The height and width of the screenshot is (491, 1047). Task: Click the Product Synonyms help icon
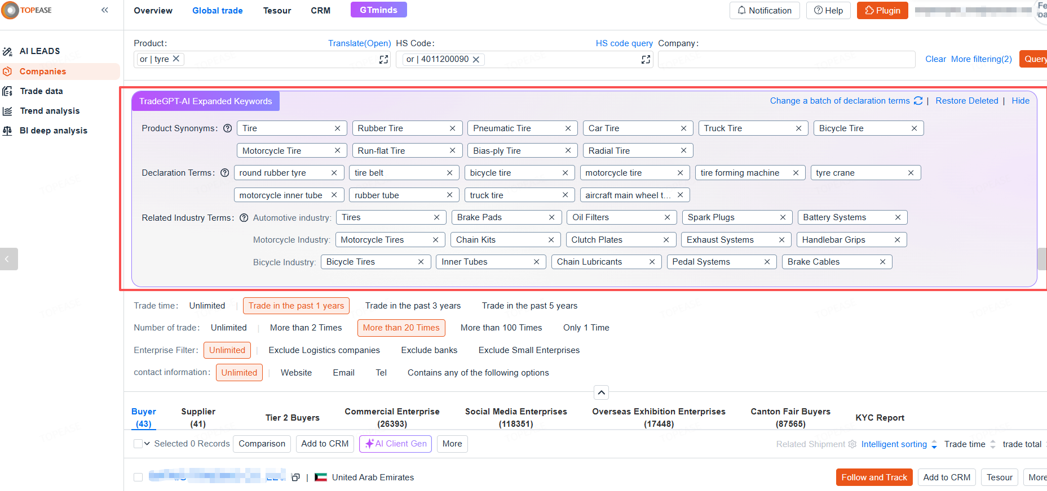[228, 128]
